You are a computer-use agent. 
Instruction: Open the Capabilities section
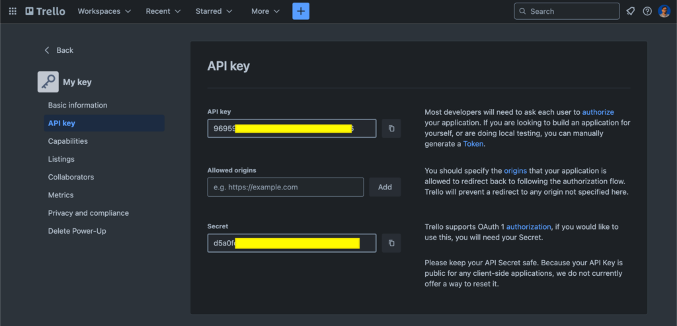click(68, 141)
